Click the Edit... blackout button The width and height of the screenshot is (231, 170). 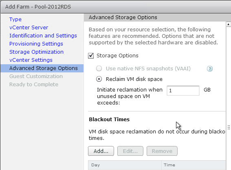130,151
